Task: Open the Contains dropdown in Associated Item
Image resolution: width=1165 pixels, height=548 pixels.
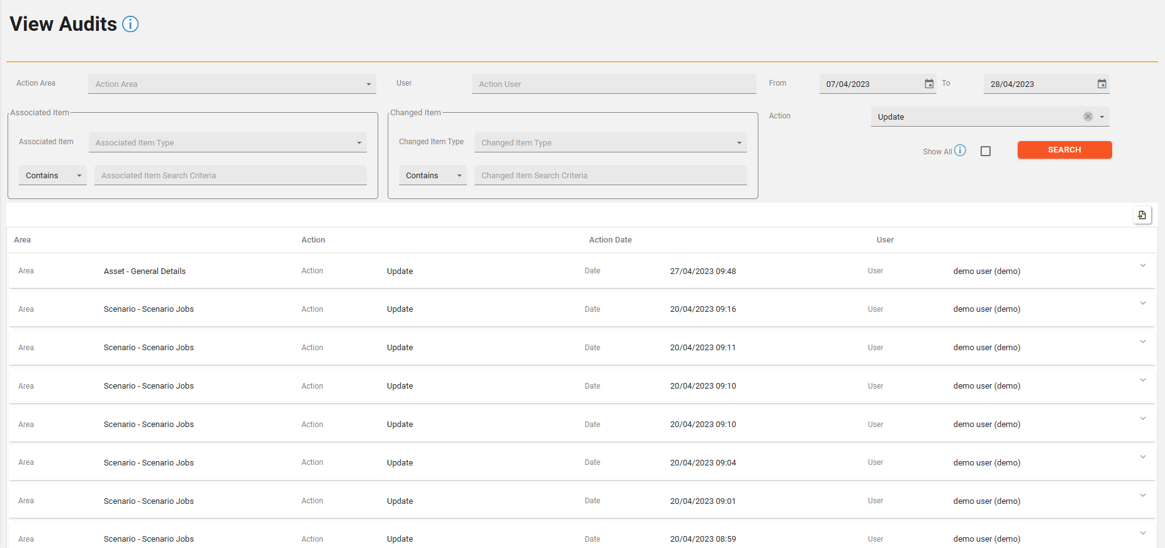Action: tap(53, 176)
